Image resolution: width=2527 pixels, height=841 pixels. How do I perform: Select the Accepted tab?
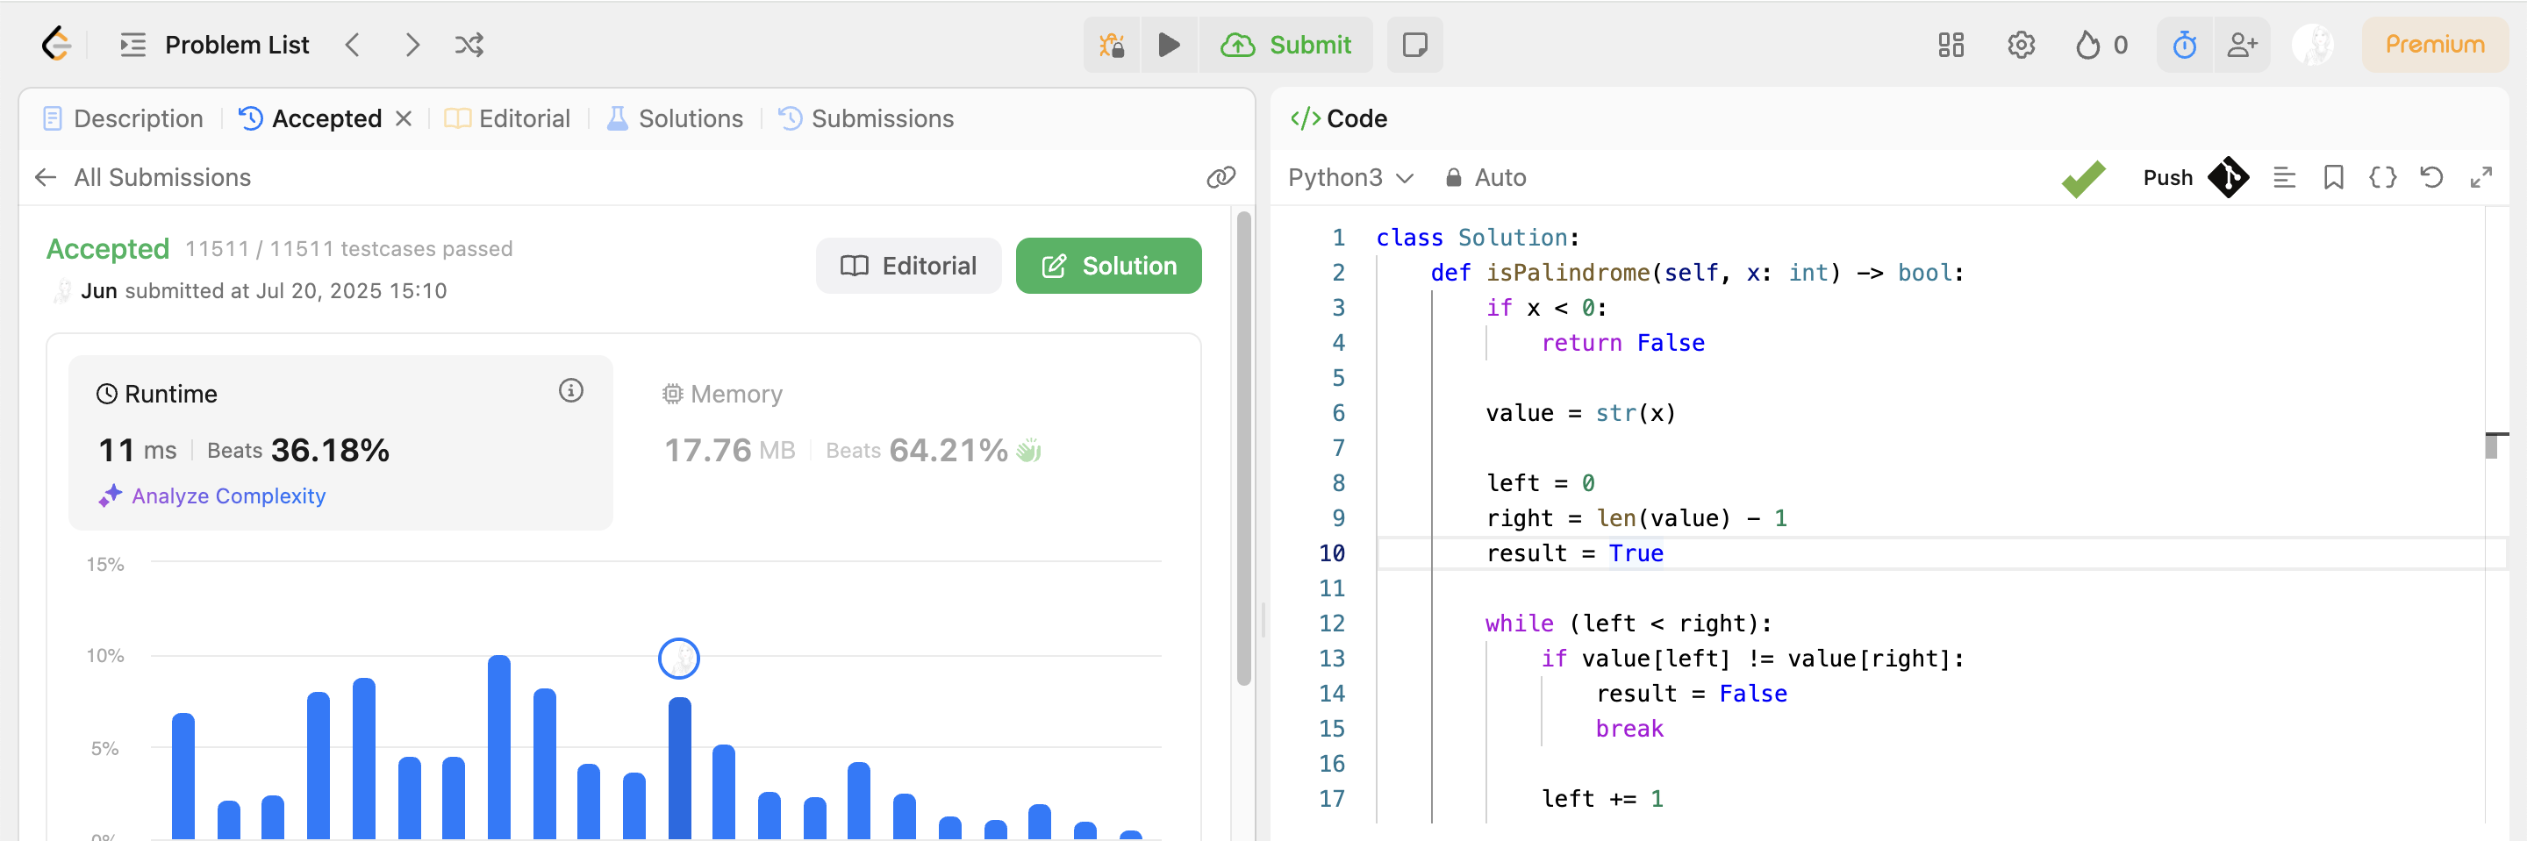(311, 118)
